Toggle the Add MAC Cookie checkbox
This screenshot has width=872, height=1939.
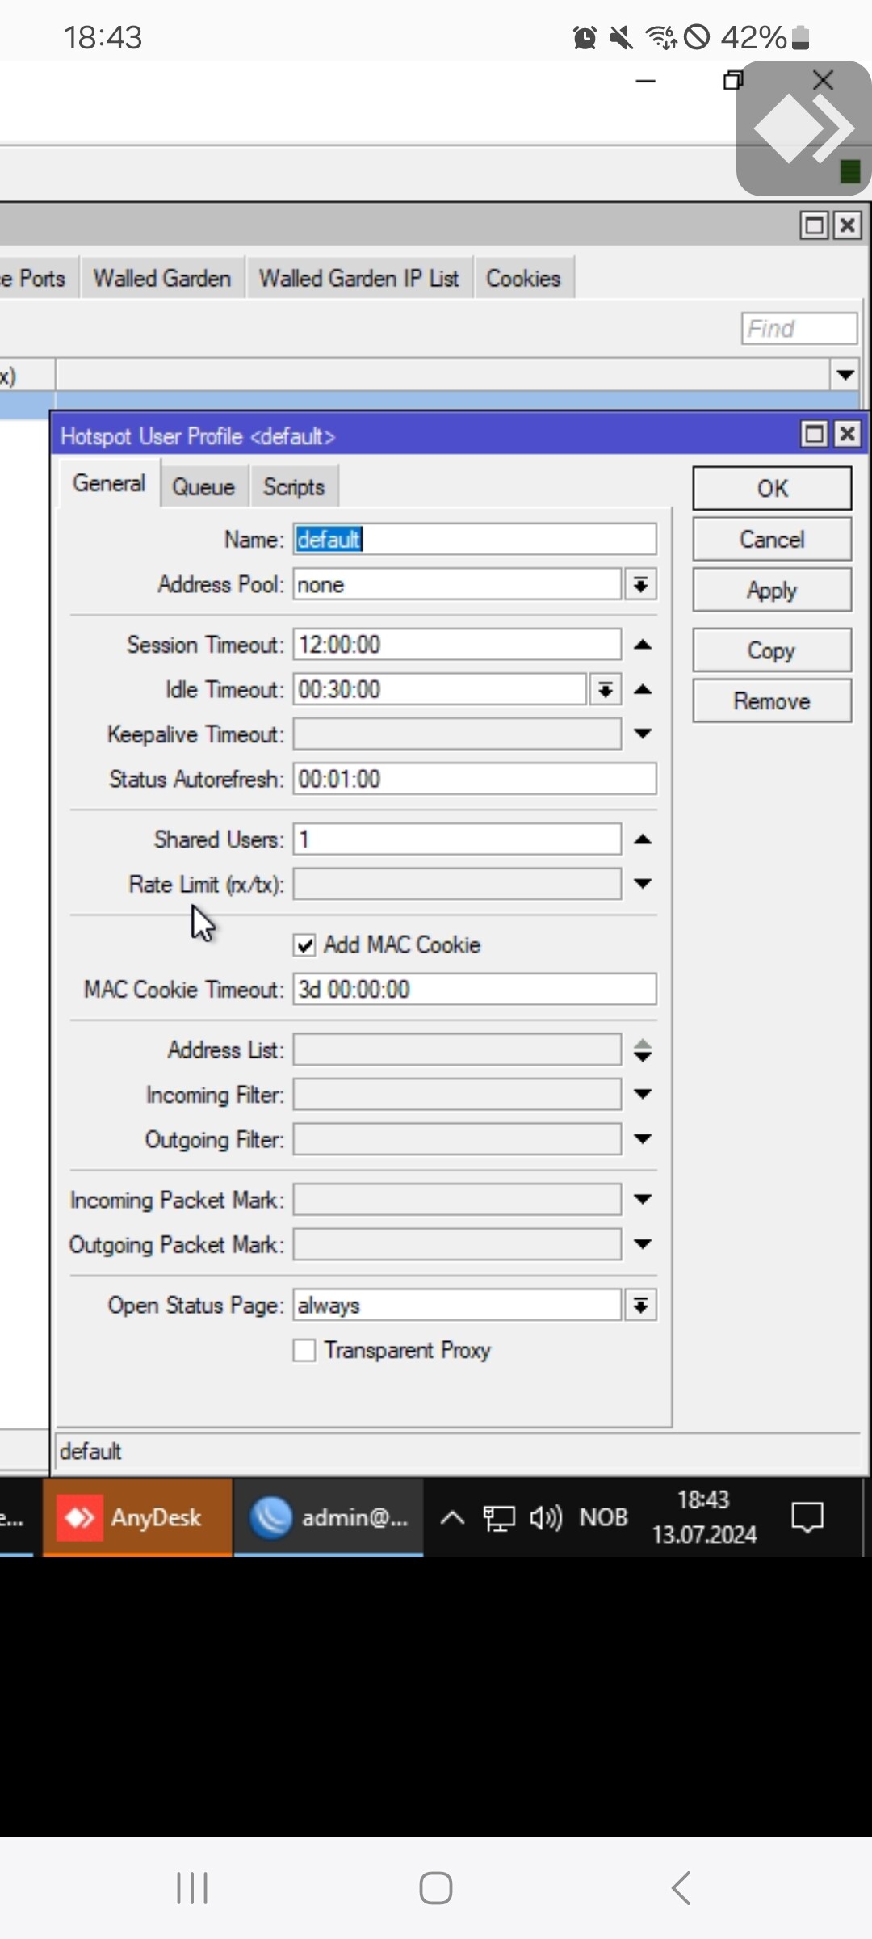coord(304,945)
